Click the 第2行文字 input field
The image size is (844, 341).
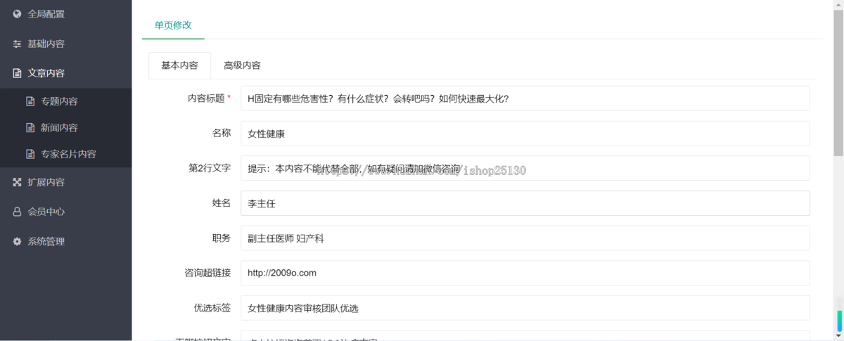pyautogui.click(x=525, y=168)
